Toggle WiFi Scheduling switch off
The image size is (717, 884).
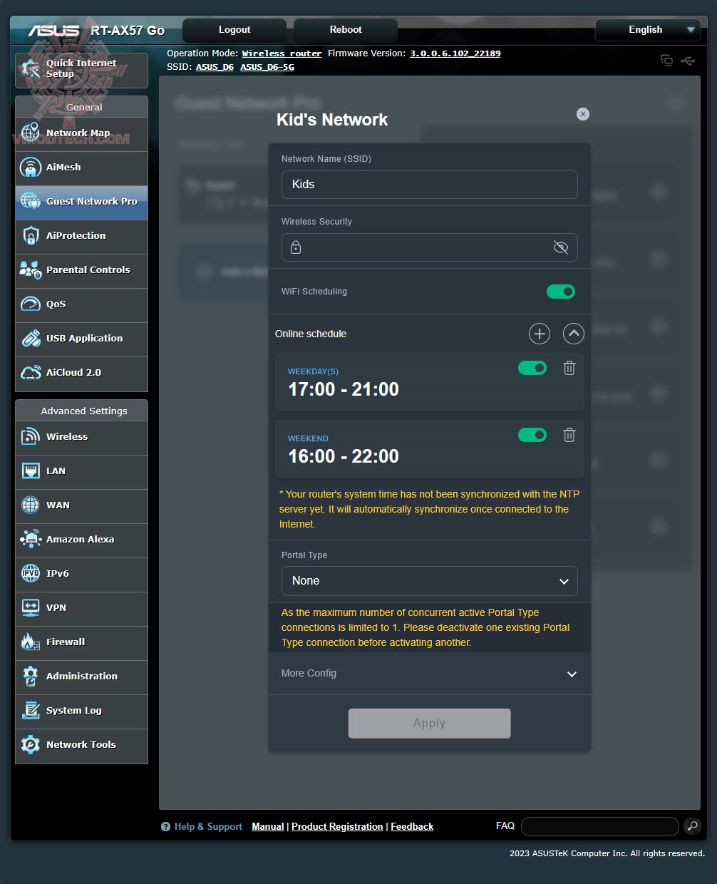pyautogui.click(x=561, y=292)
